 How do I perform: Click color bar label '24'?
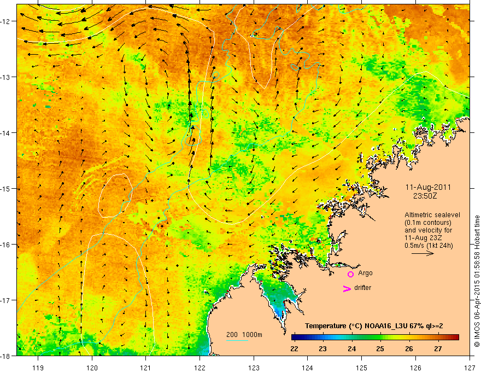pos(352,348)
